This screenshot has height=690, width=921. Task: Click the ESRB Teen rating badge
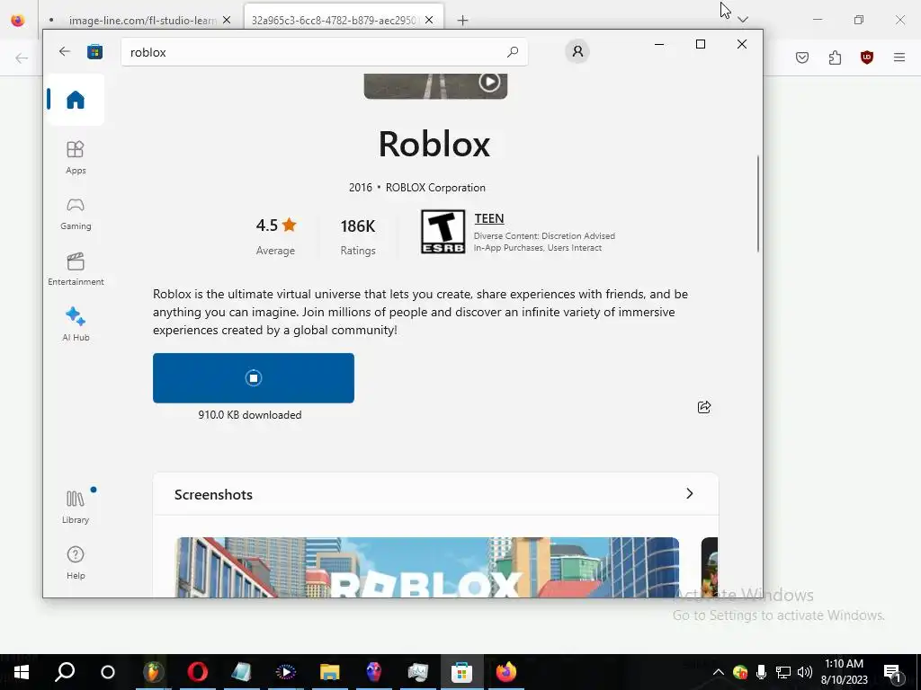(x=443, y=232)
